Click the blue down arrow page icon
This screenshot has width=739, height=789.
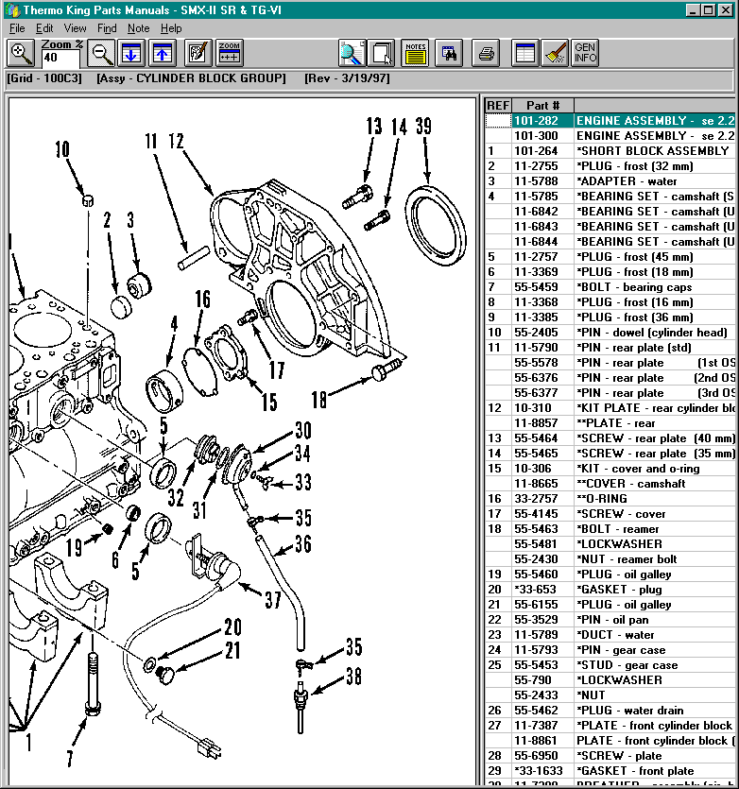pos(132,53)
